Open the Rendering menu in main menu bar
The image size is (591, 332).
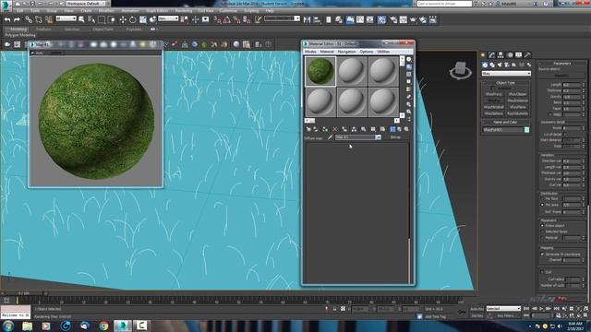click(x=184, y=11)
